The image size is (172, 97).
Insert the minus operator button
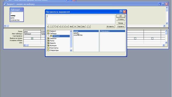coord(50,26)
